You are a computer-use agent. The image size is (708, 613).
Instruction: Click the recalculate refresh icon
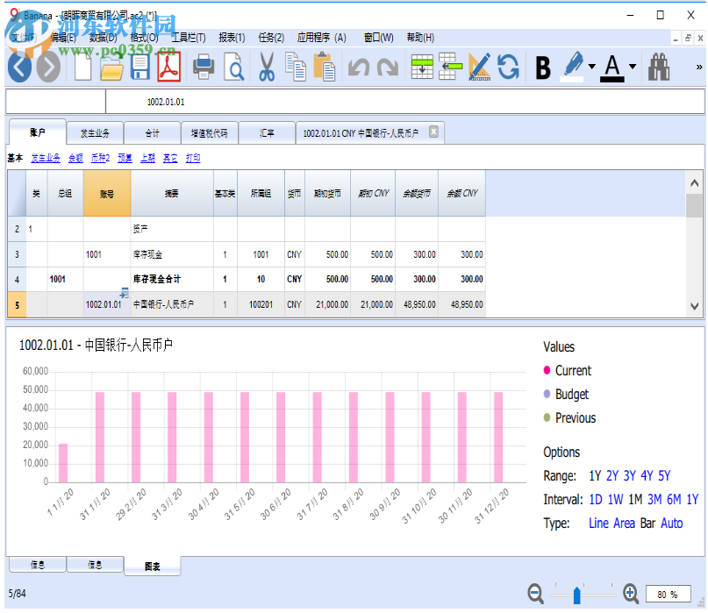508,67
